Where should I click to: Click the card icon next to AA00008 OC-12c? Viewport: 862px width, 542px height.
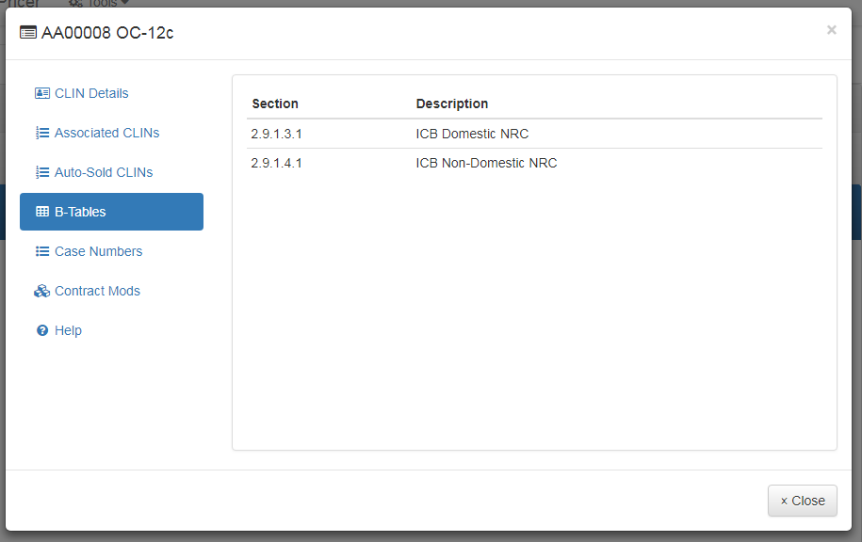(25, 32)
